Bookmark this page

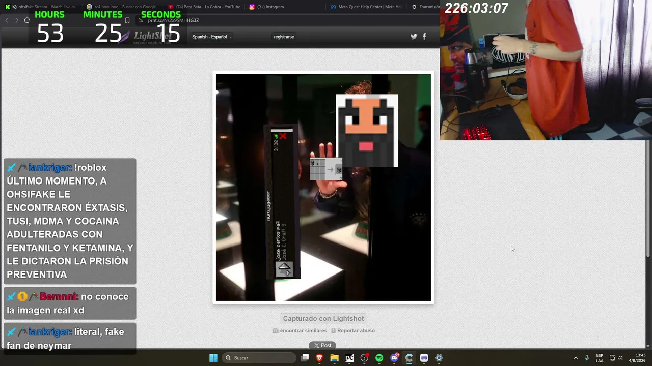pyautogui.click(x=127, y=20)
